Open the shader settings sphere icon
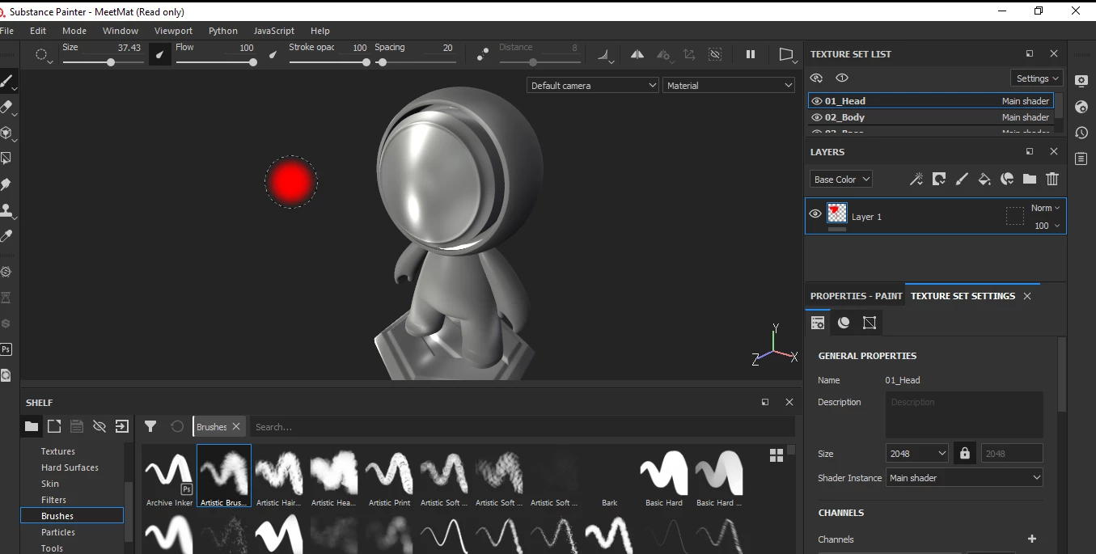This screenshot has height=554, width=1096. coord(1081,107)
